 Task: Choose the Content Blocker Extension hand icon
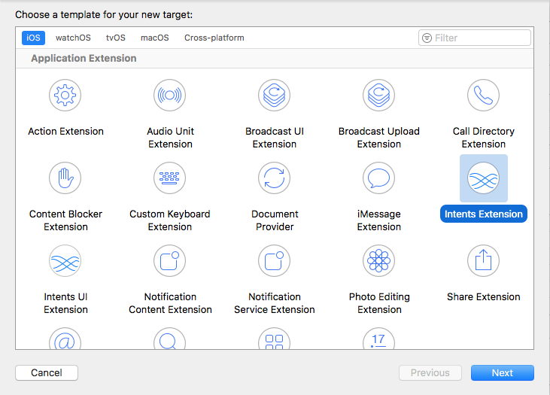[65, 178]
